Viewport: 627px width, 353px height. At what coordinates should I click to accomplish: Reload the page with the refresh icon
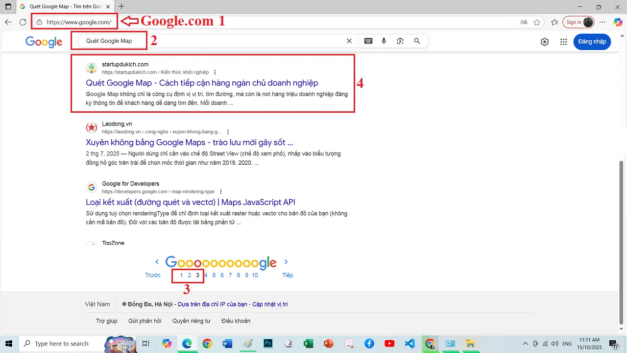[23, 22]
